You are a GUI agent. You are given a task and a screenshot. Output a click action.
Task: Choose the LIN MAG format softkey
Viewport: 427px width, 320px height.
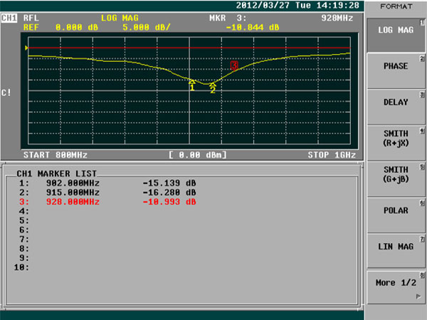[x=396, y=251]
